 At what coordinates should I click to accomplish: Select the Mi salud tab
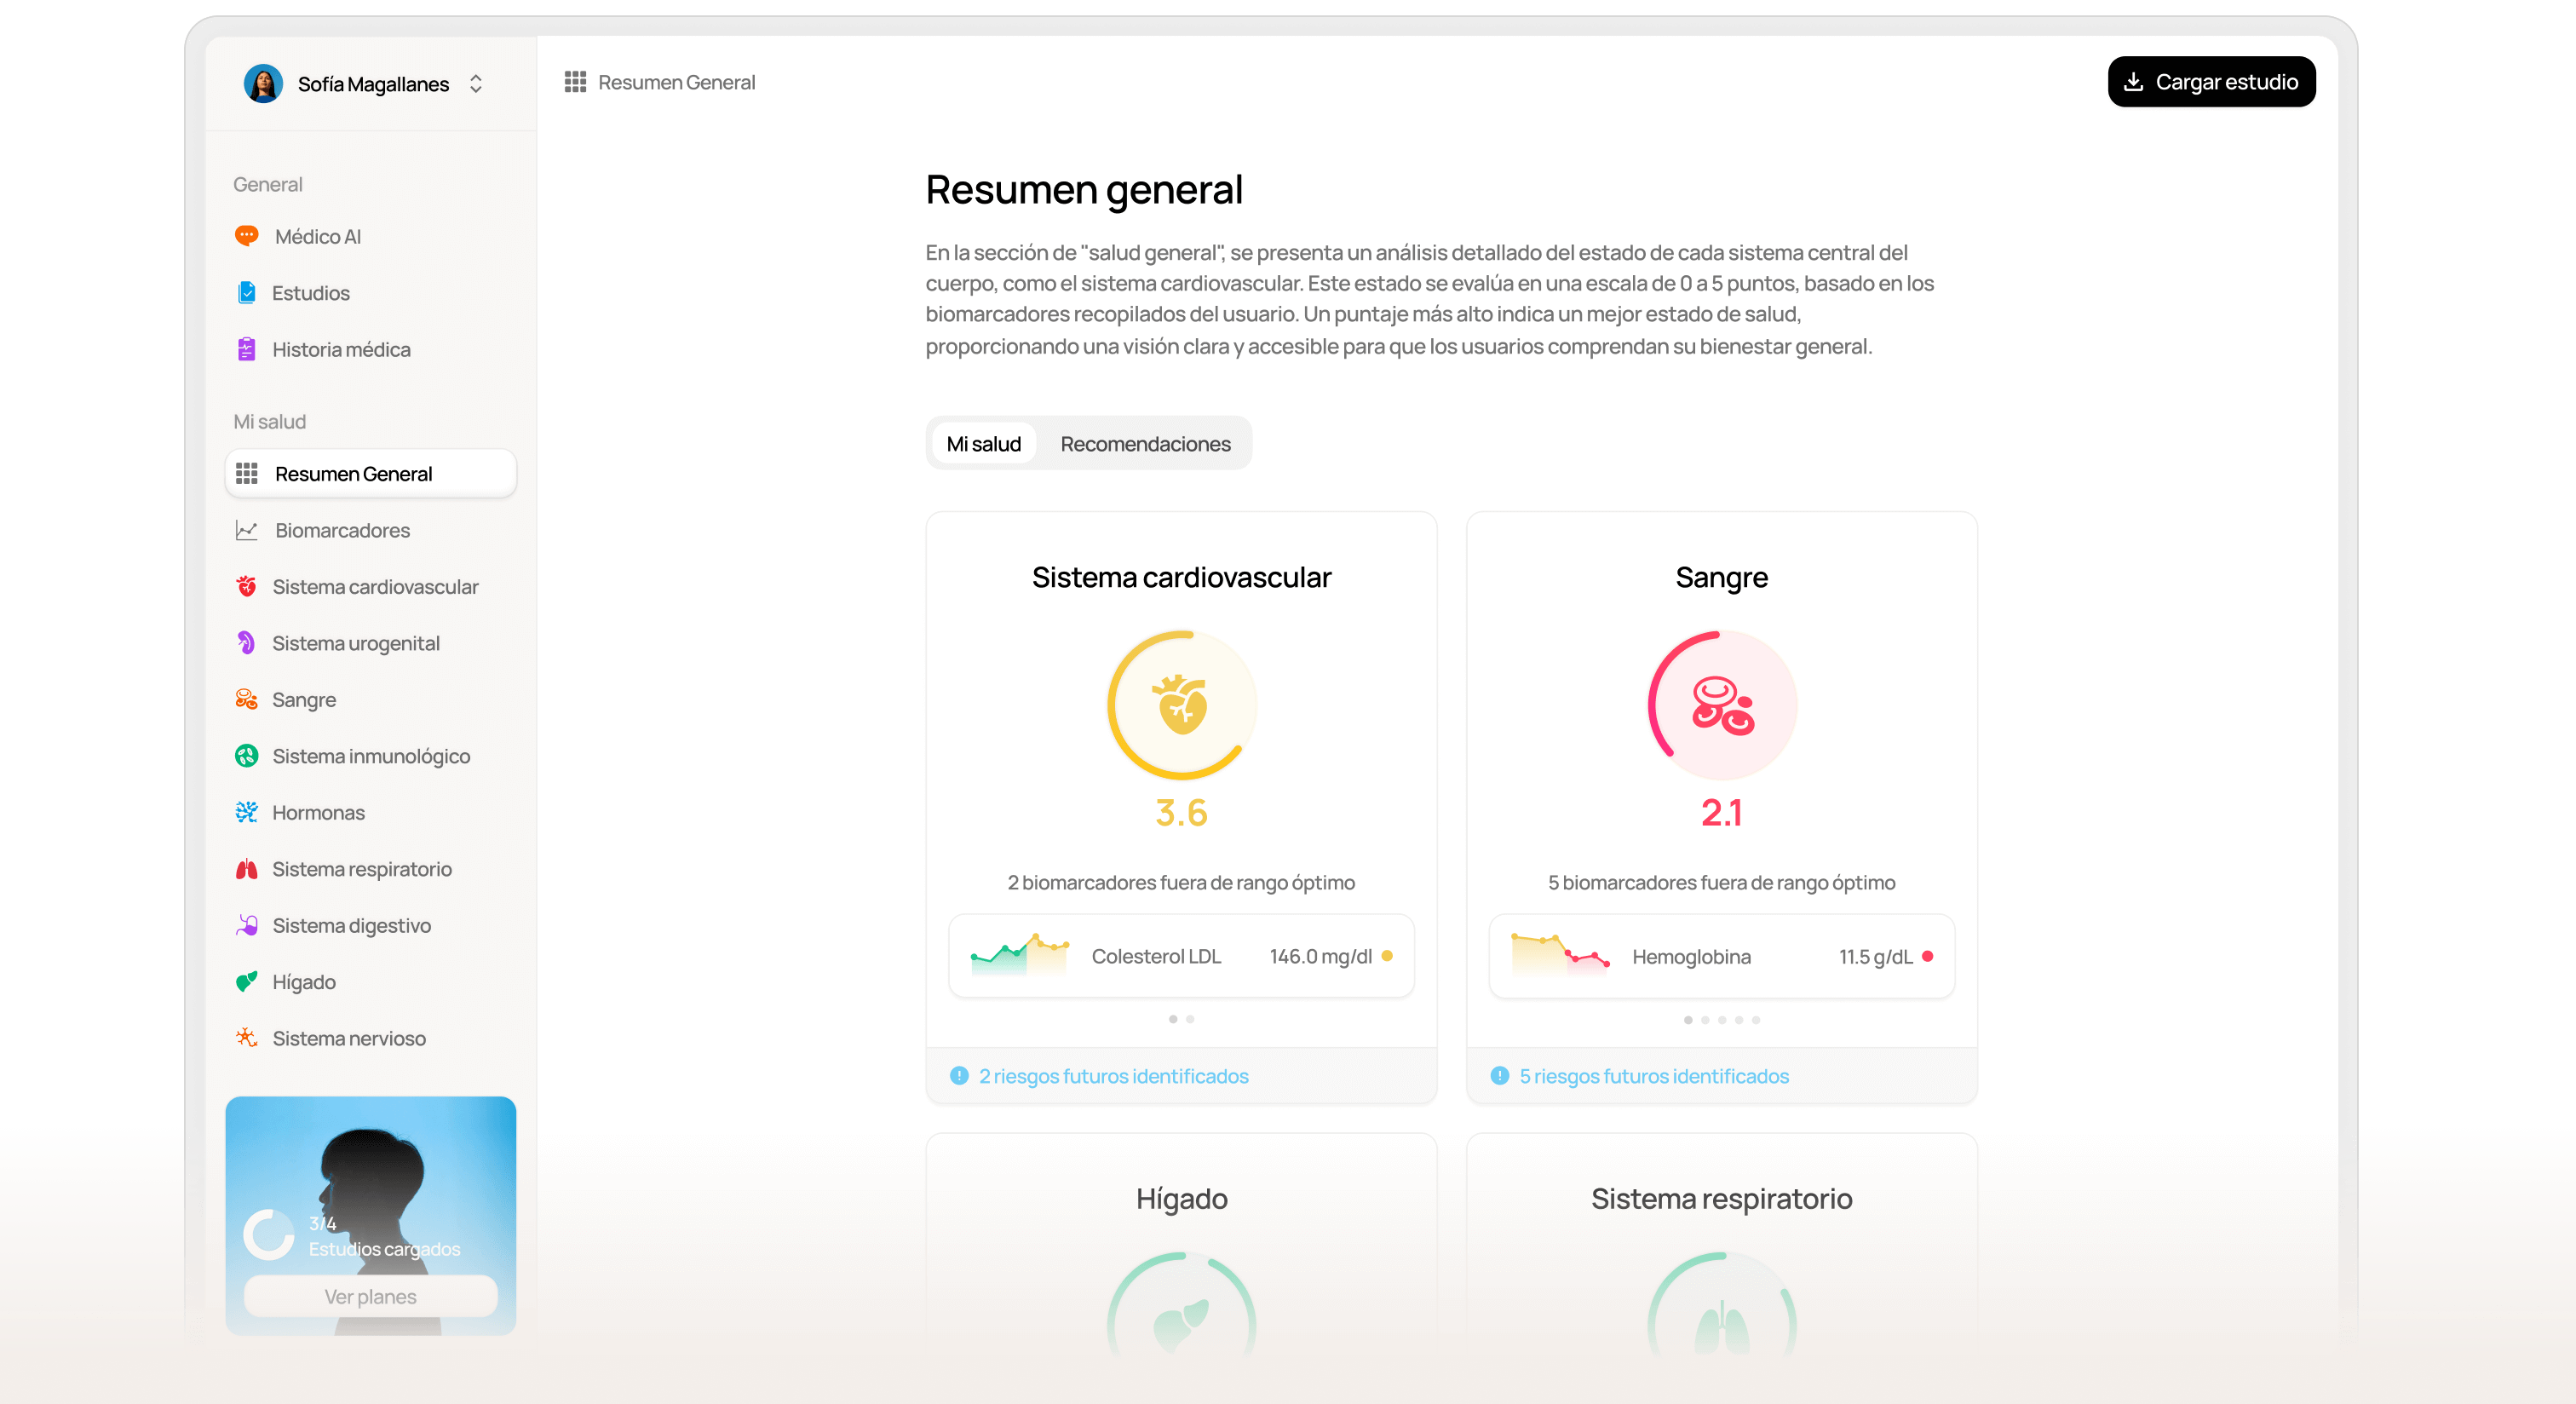(x=983, y=444)
